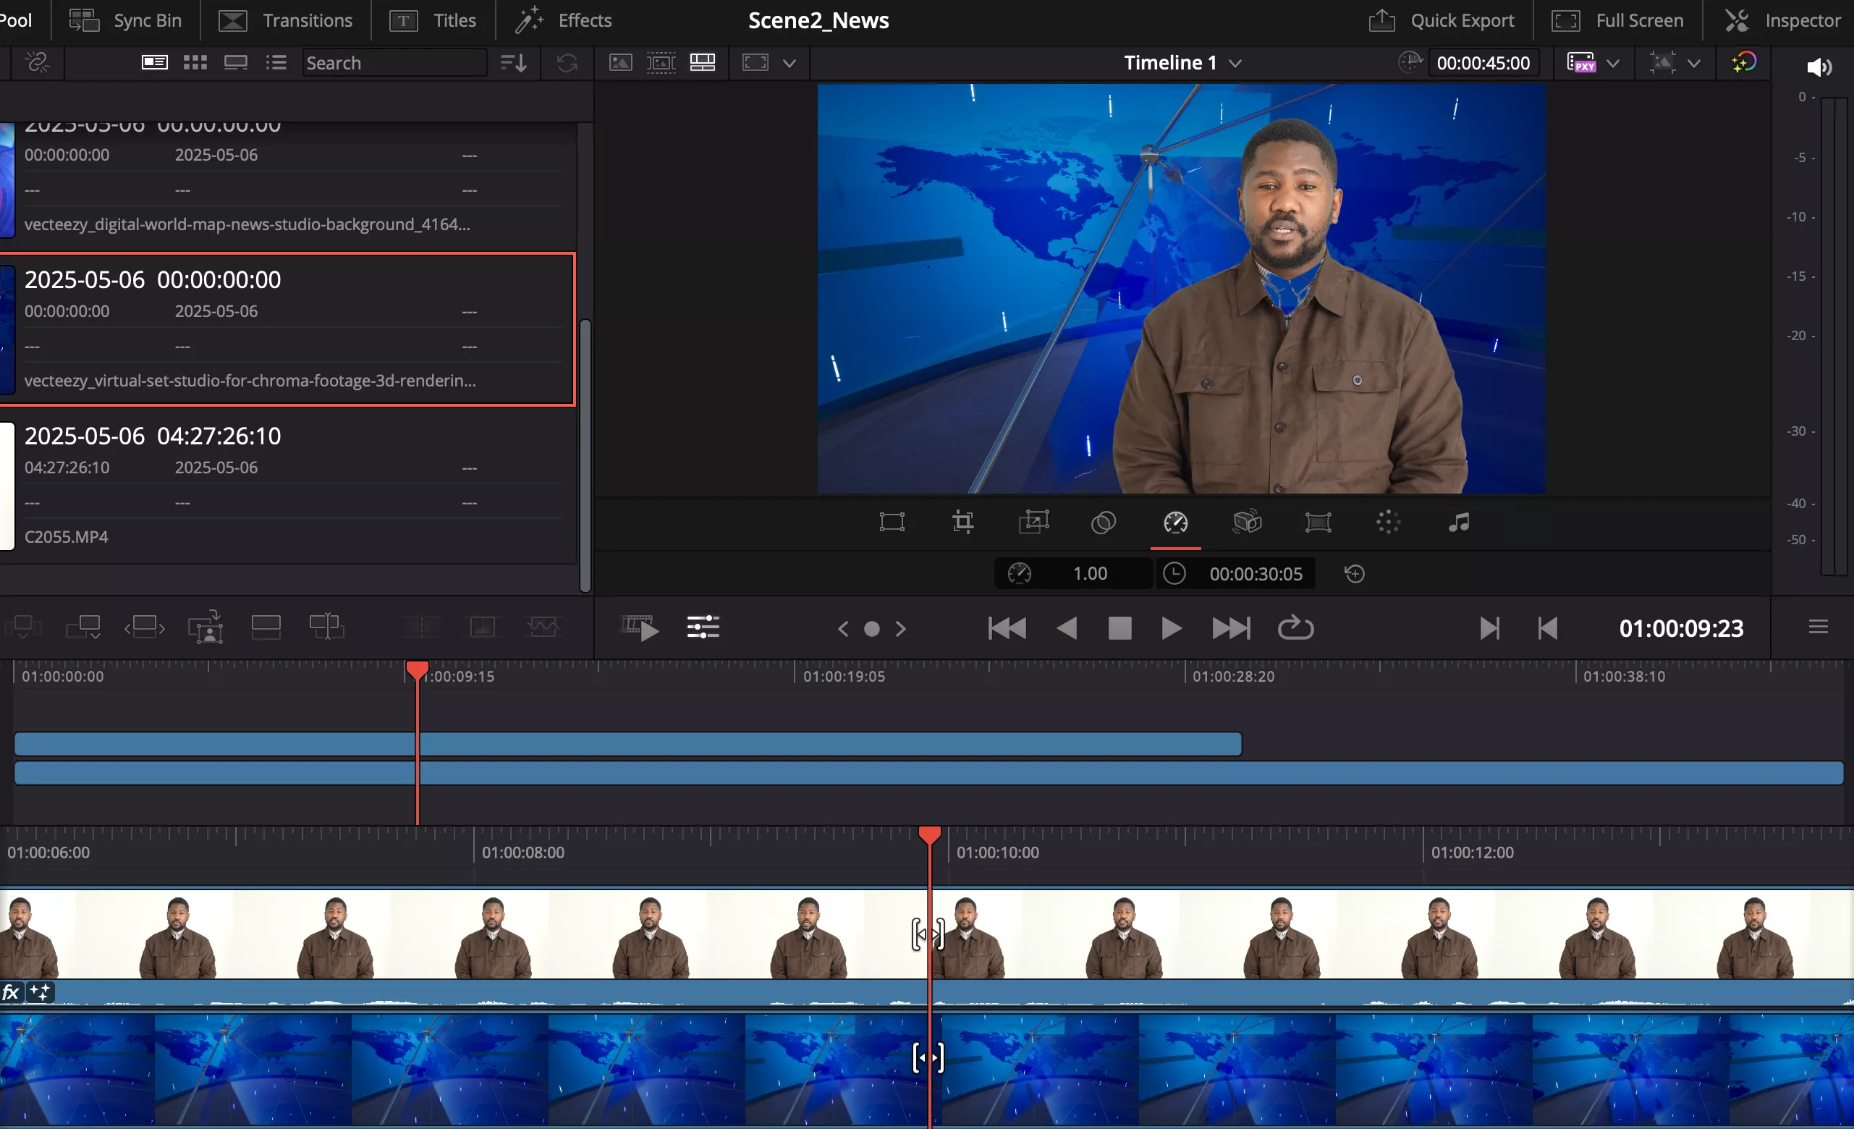Open the Audio controls icon under the viewer
Viewport: 1854px width, 1129px height.
coord(1458,522)
